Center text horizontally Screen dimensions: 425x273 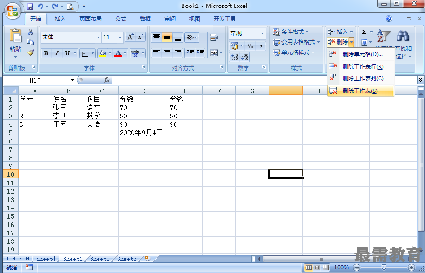pyautogui.click(x=167, y=53)
